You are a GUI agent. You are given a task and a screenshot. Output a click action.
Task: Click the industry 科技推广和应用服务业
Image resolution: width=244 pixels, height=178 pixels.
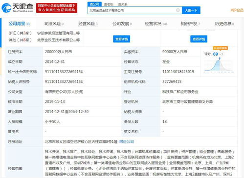(180, 92)
